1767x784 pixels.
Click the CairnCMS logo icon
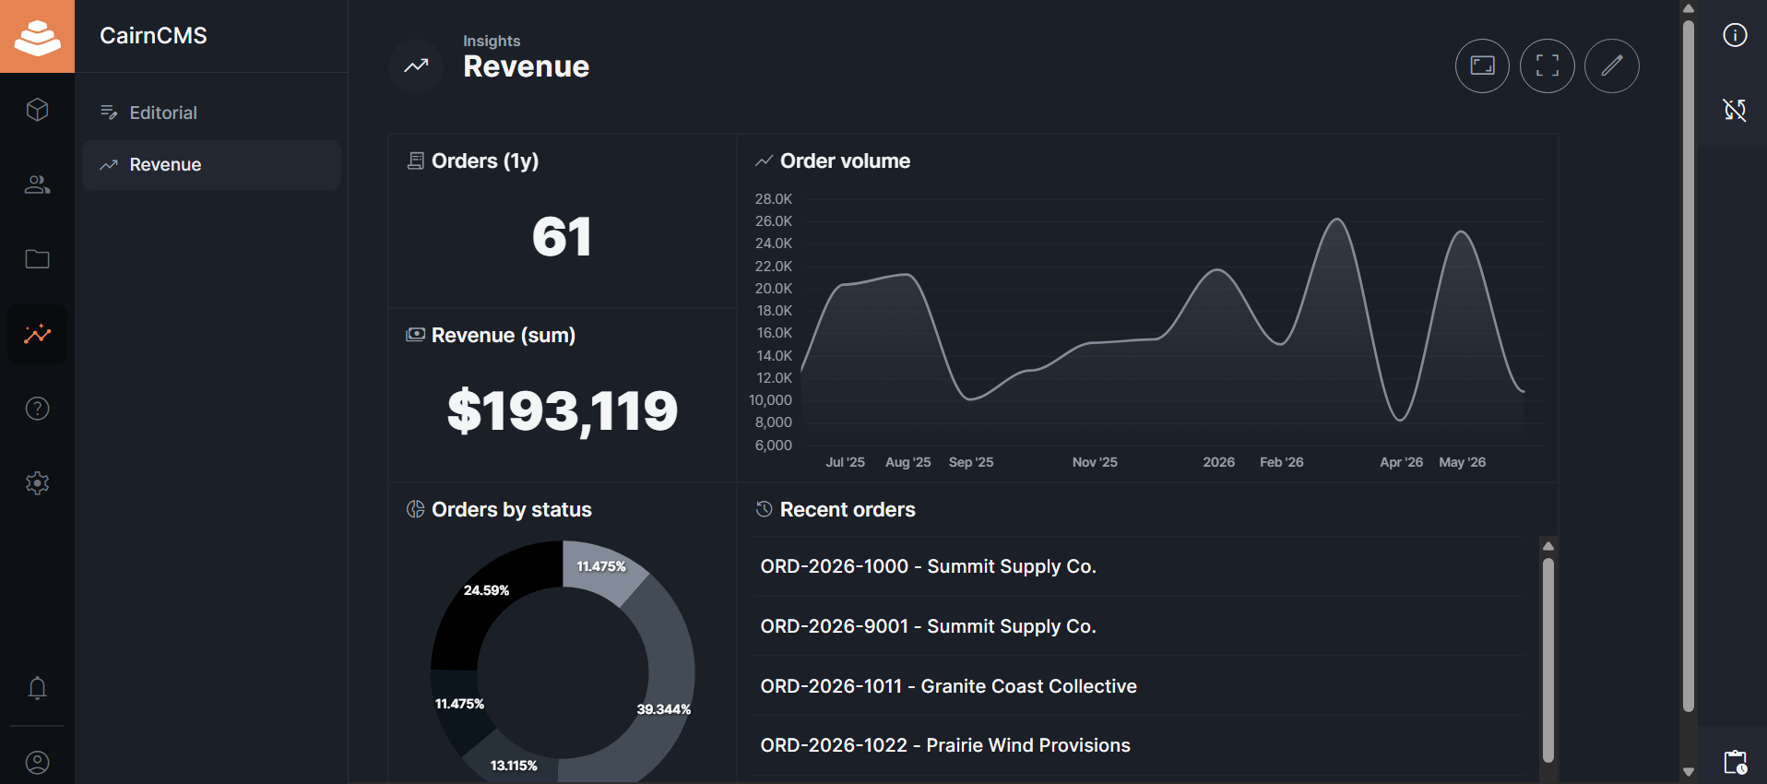pyautogui.click(x=37, y=36)
